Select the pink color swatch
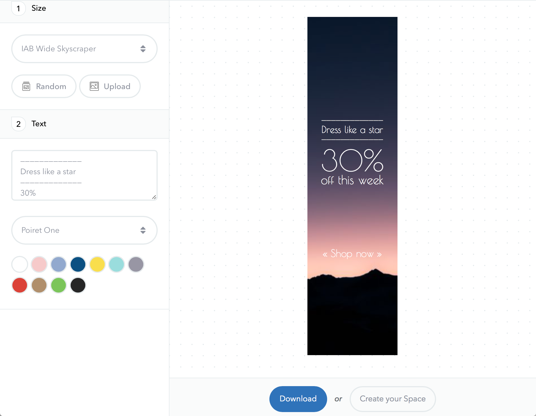The height and width of the screenshot is (416, 536). [x=39, y=264]
